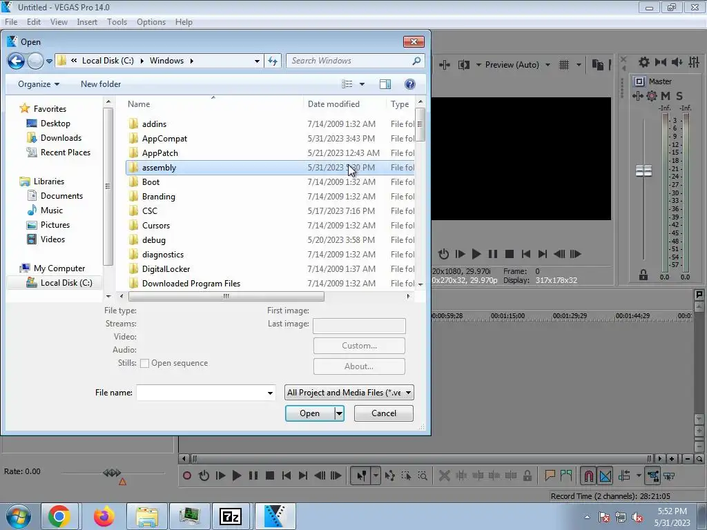
Task: Click the New folder button
Action: tap(101, 84)
